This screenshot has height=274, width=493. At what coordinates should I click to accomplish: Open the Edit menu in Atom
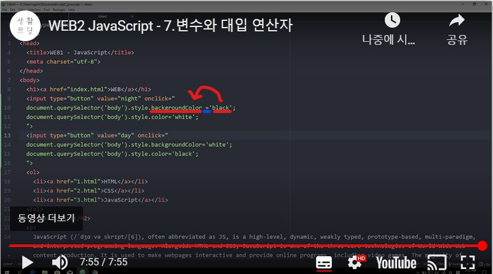12,10
